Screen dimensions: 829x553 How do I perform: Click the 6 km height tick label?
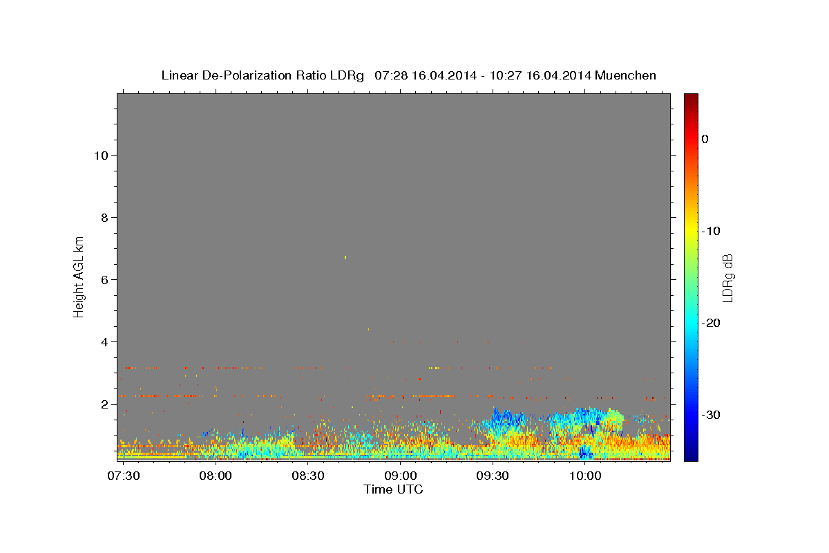pos(104,279)
